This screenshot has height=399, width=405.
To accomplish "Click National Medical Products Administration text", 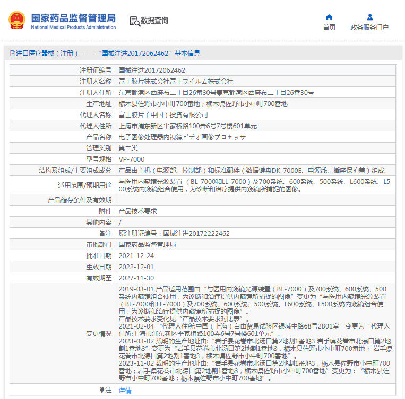I will (73, 27).
